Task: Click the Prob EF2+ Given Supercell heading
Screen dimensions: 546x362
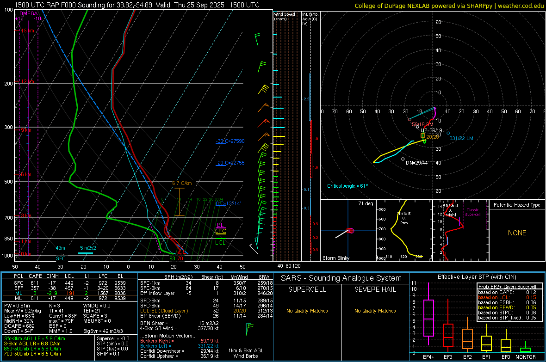Action: click(507, 287)
